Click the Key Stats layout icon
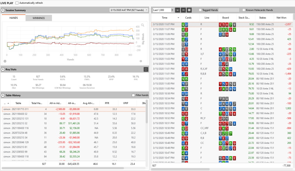 pos(146,69)
